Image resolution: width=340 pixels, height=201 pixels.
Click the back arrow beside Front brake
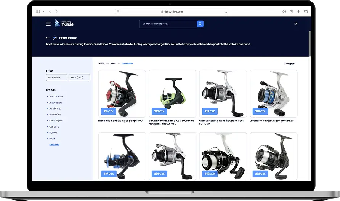48,38
